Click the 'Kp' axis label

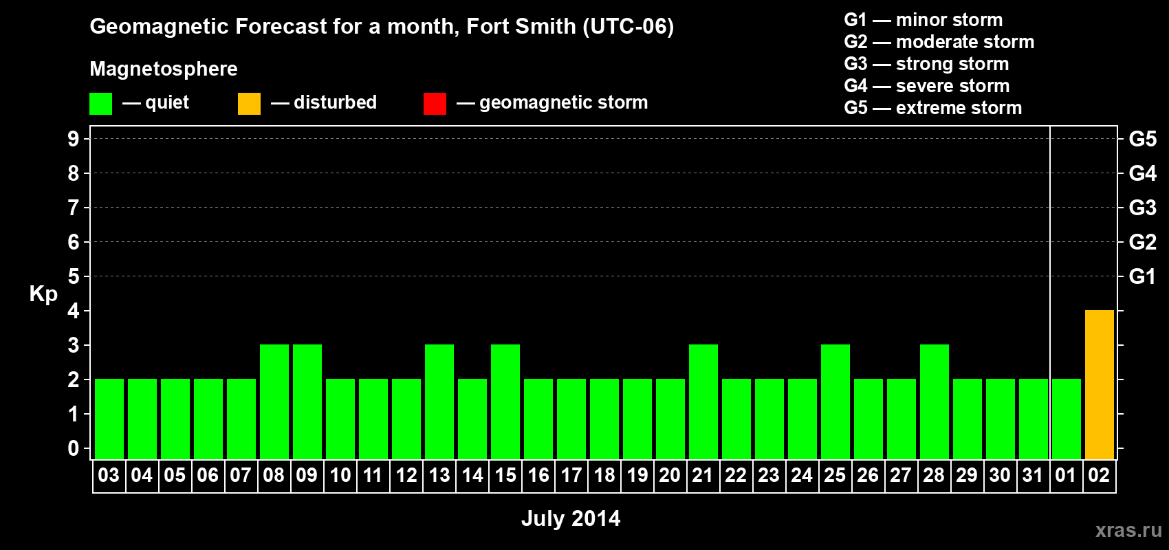pyautogui.click(x=43, y=294)
